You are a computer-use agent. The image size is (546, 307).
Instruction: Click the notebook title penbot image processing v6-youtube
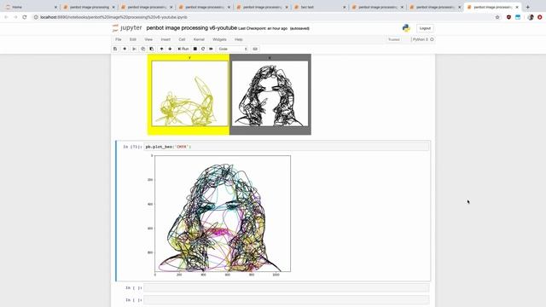[x=191, y=28]
